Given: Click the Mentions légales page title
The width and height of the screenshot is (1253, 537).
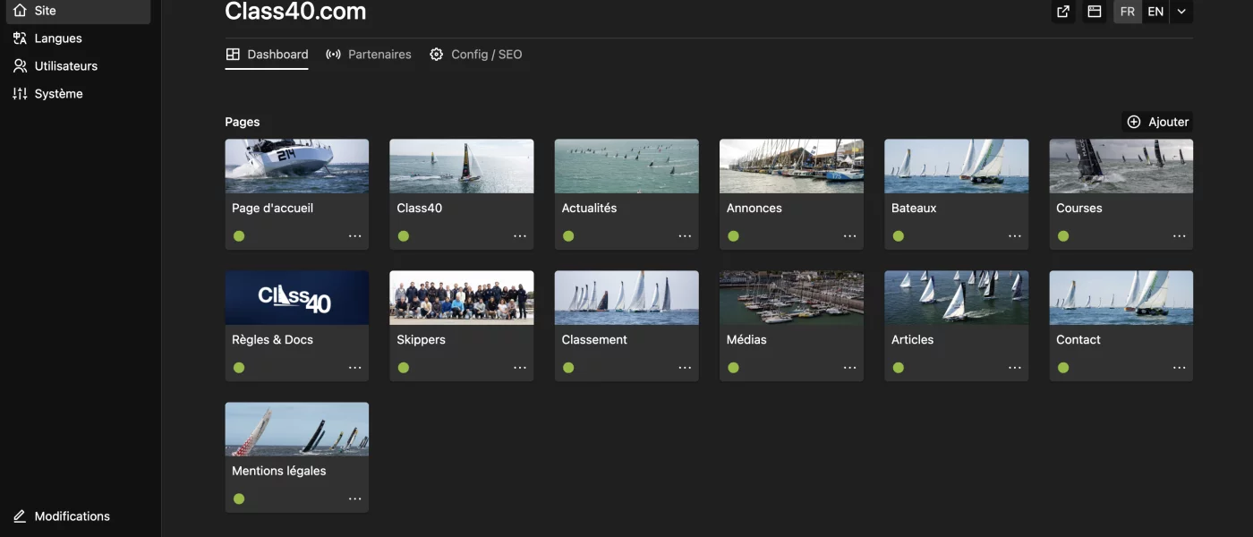Looking at the screenshot, I should pyautogui.click(x=278, y=472).
